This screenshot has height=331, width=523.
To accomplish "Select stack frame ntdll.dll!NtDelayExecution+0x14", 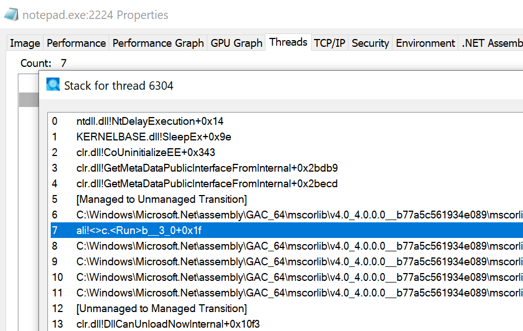I will click(287, 121).
